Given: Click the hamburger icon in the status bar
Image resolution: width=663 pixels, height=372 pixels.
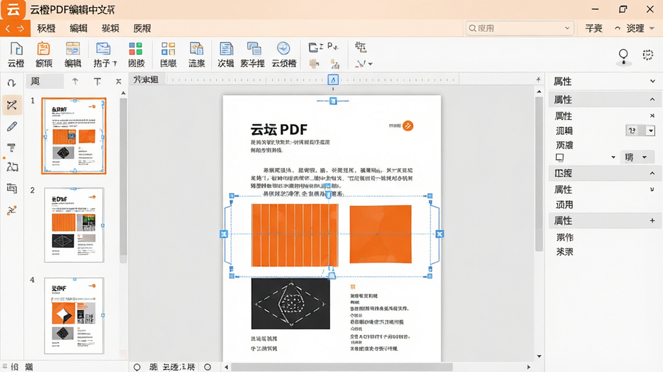Looking at the screenshot, I should point(5,367).
